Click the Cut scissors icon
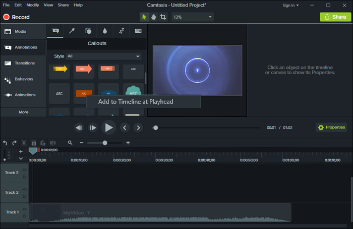This screenshot has width=353, height=229. tap(24, 143)
